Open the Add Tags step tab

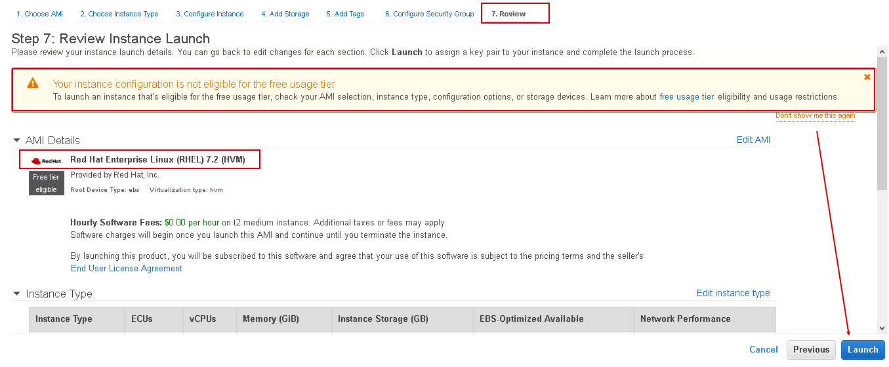(349, 14)
